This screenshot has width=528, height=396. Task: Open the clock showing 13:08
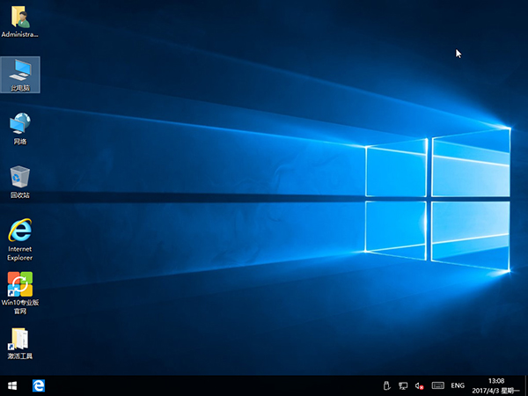497,380
